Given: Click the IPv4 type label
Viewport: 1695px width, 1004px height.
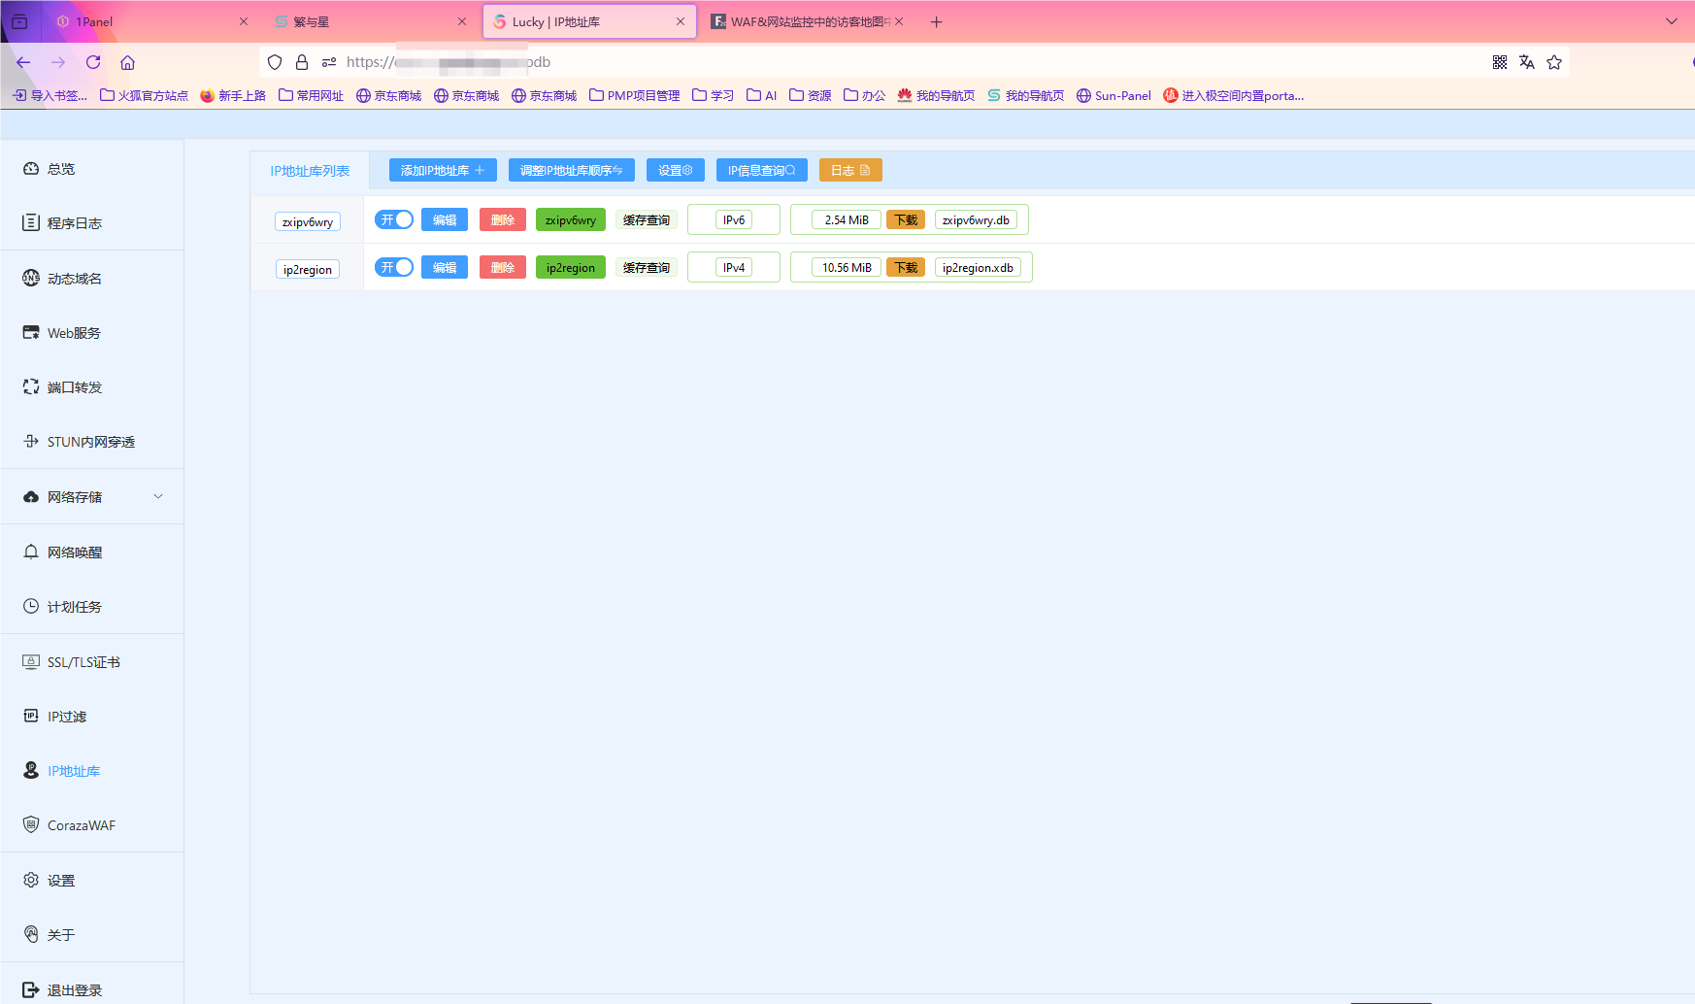Looking at the screenshot, I should click(734, 267).
